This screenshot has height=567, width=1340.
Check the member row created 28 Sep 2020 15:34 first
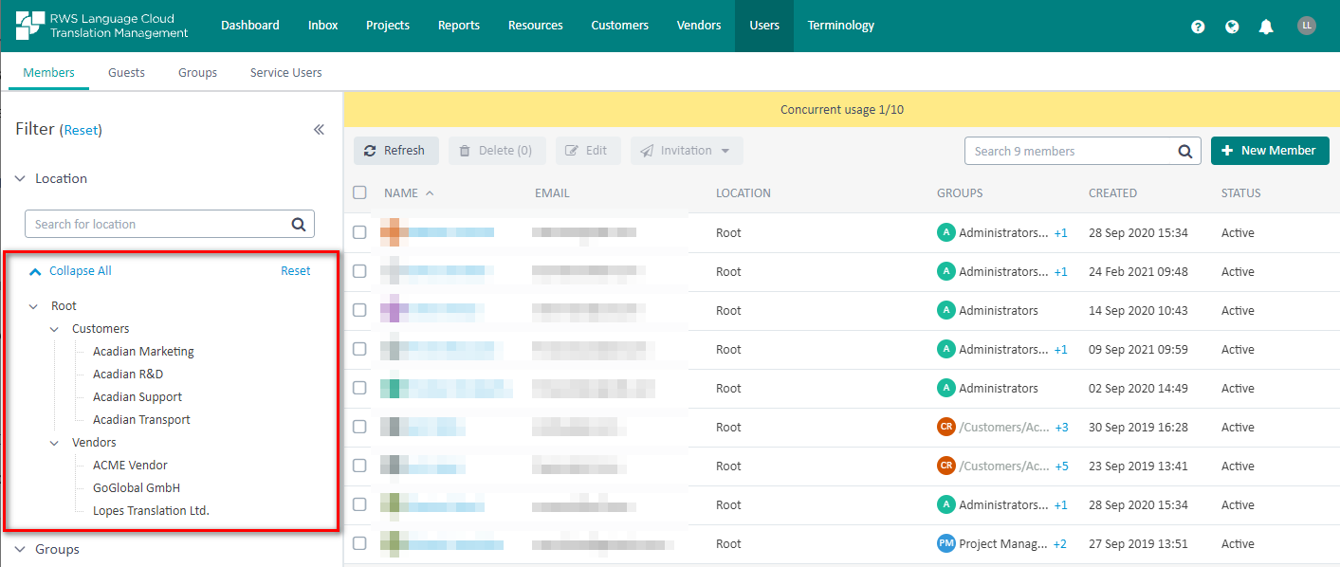click(359, 232)
